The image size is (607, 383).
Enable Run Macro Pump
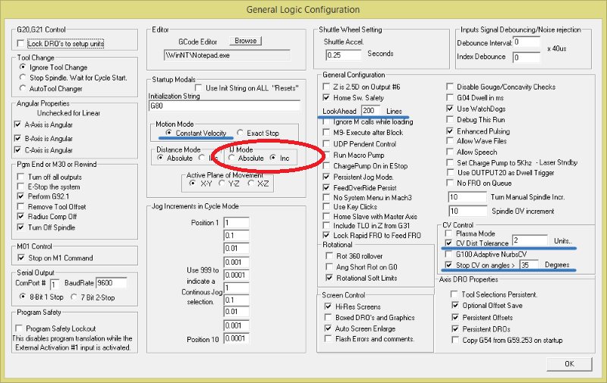(x=326, y=155)
